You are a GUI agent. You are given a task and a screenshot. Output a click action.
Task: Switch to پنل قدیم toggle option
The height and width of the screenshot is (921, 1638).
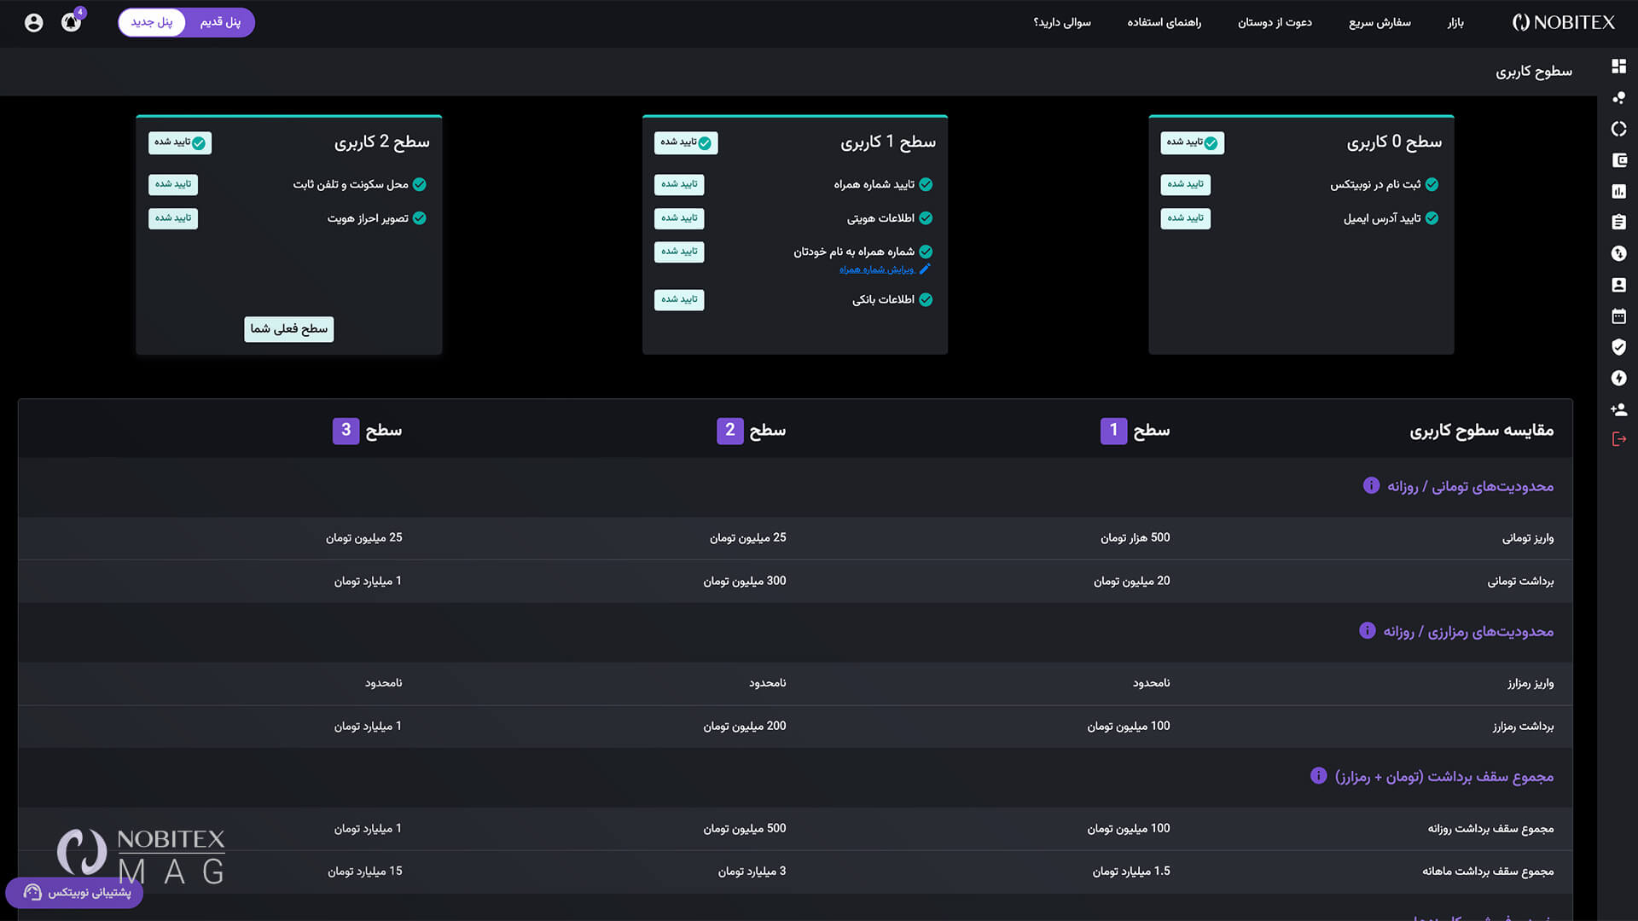220,22
